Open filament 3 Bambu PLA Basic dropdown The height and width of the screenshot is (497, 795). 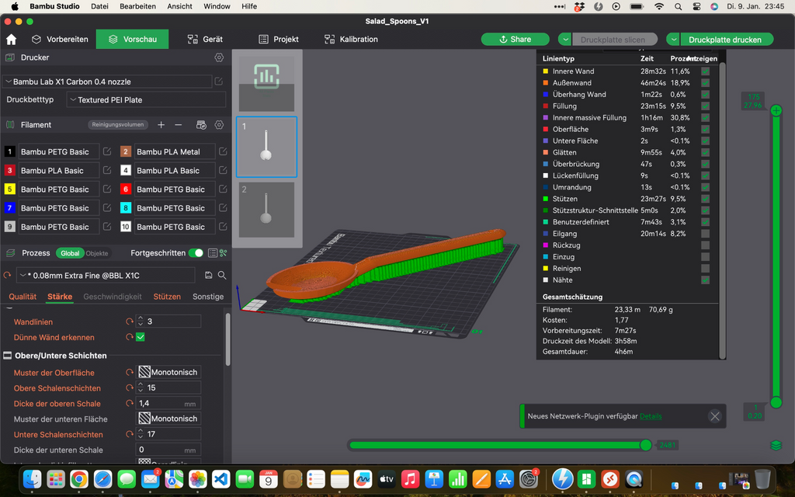coord(59,170)
